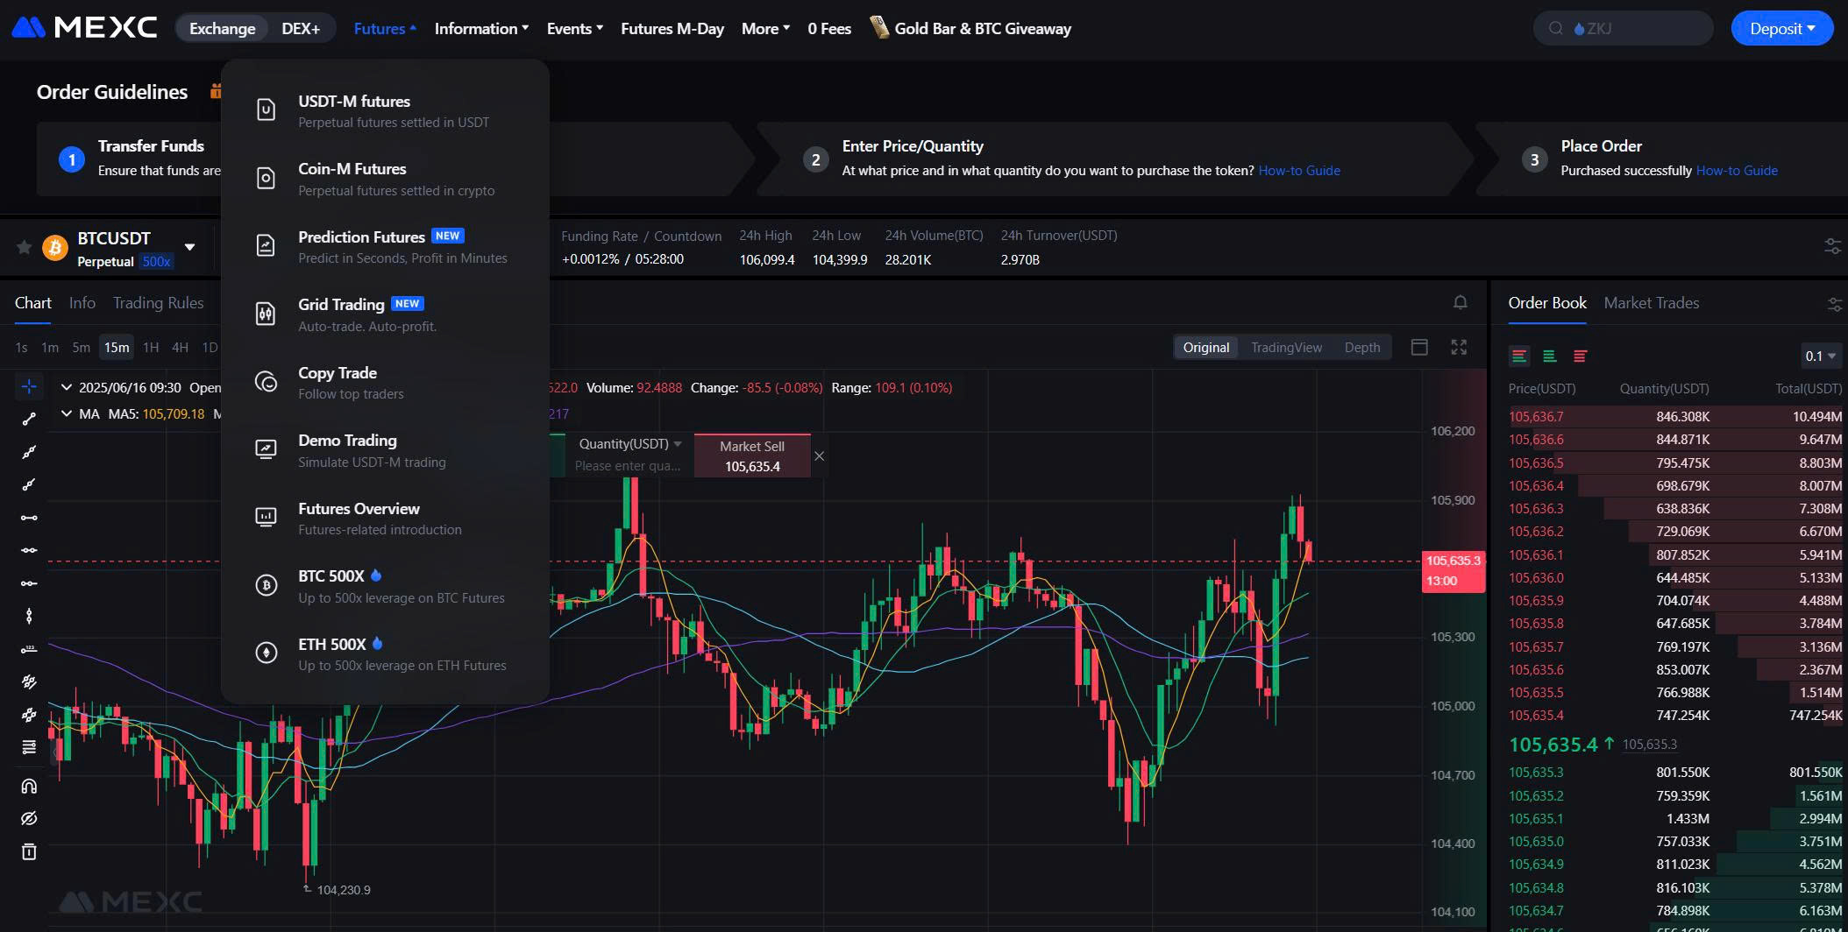Click the Bitcoin coin logo icon
The image size is (1848, 932).
pos(55,248)
